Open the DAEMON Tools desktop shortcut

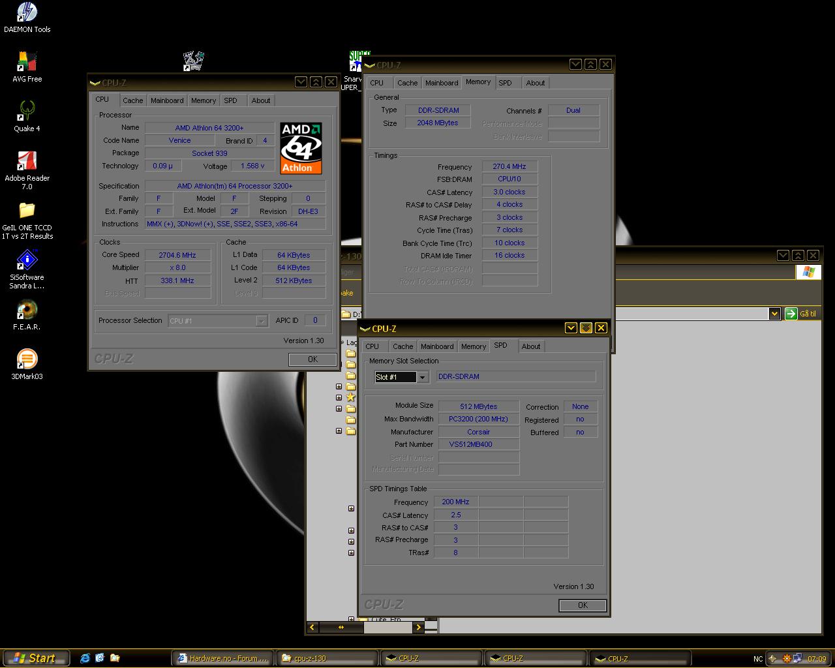(x=27, y=17)
